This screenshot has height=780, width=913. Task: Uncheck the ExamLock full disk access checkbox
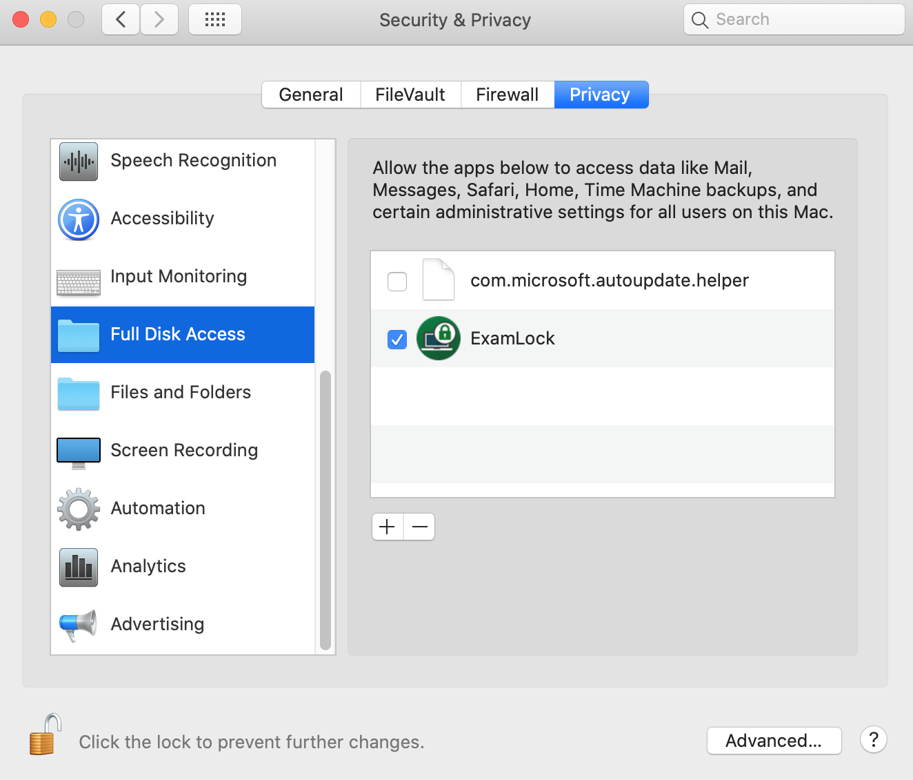[x=397, y=340]
